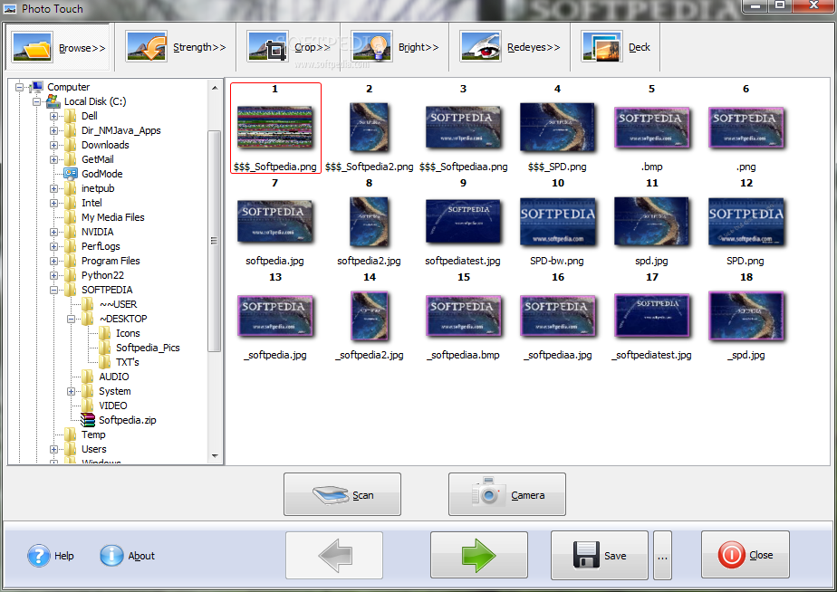Select thumbnail $$$_Softpedia2.png
The image size is (837, 592).
coord(370,128)
